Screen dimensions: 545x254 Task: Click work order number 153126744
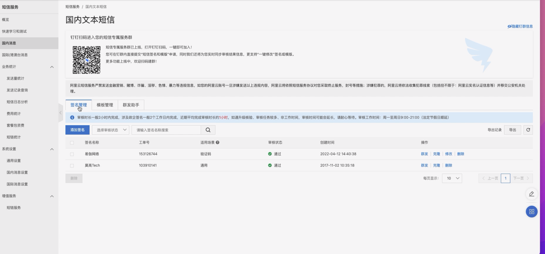click(148, 154)
